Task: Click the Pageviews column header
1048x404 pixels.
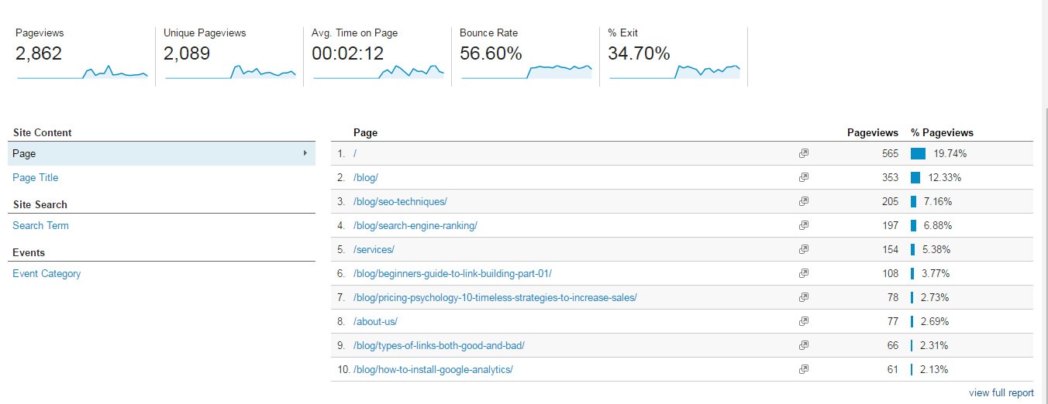Action: [873, 132]
